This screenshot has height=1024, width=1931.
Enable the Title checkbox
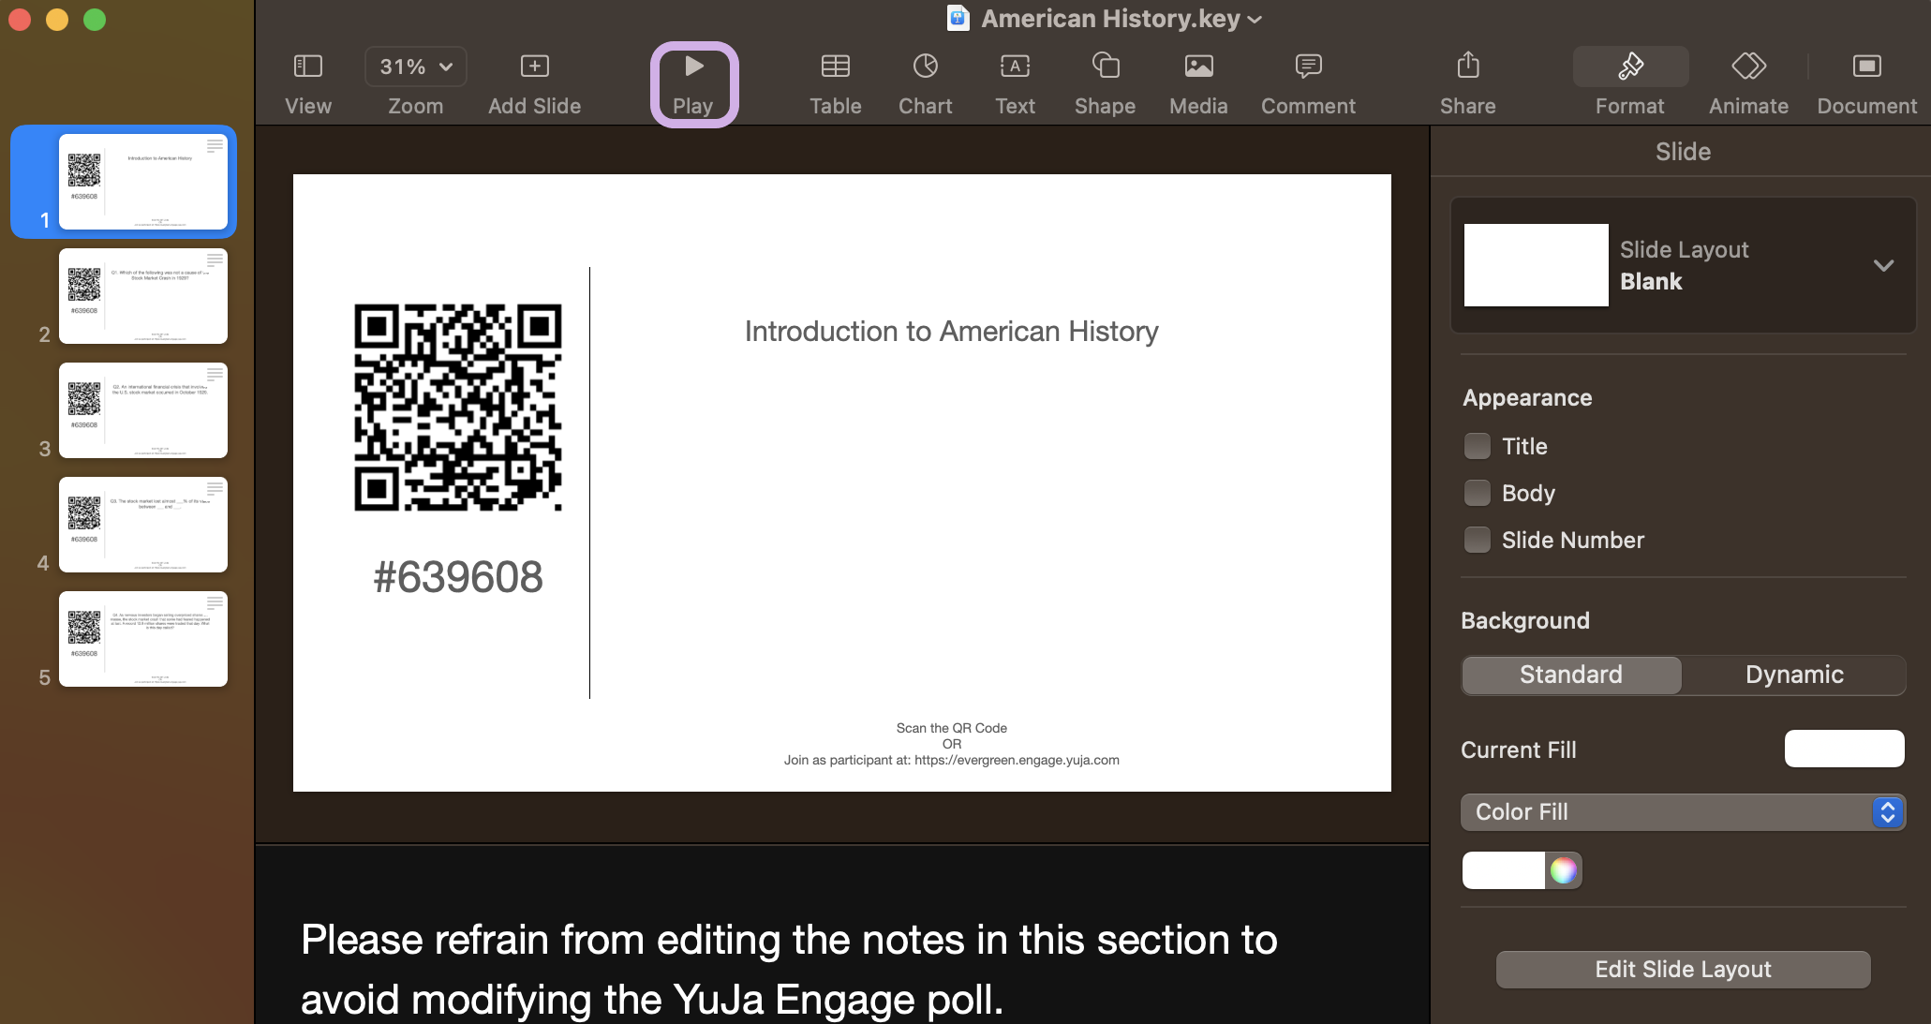coord(1478,446)
